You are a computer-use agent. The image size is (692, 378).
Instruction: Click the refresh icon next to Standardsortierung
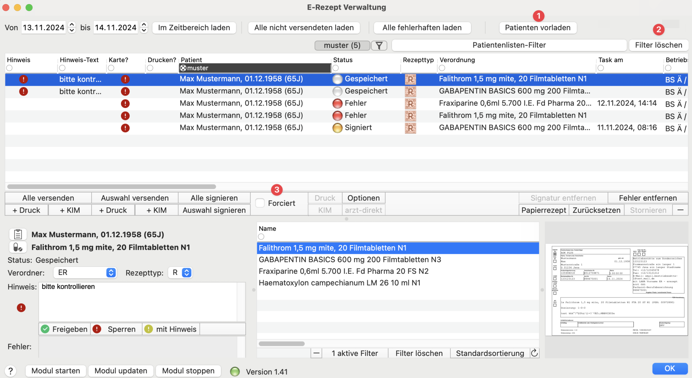pyautogui.click(x=535, y=353)
